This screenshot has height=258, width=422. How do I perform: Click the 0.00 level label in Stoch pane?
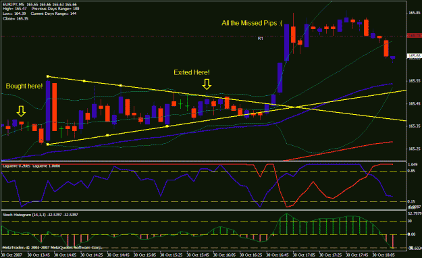click(411, 234)
